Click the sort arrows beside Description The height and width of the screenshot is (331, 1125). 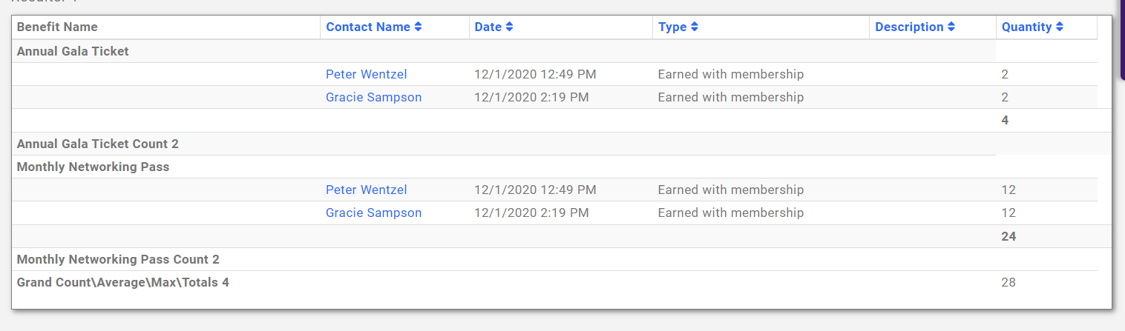point(951,27)
